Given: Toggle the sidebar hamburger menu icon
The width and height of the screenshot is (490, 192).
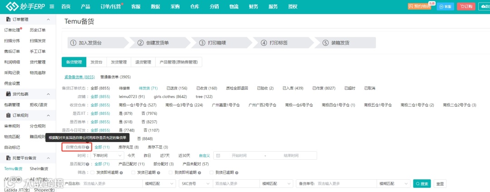Looking at the screenshot, I should pos(52,6).
